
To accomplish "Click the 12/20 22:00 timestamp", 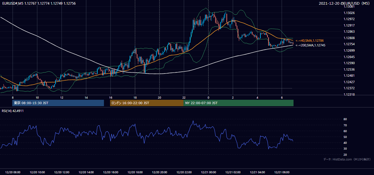I will [184, 172].
